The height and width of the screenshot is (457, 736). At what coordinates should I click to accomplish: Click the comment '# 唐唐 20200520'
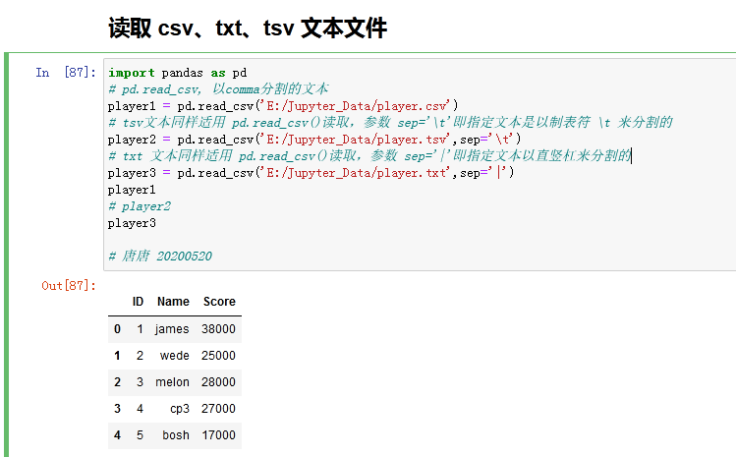(160, 256)
